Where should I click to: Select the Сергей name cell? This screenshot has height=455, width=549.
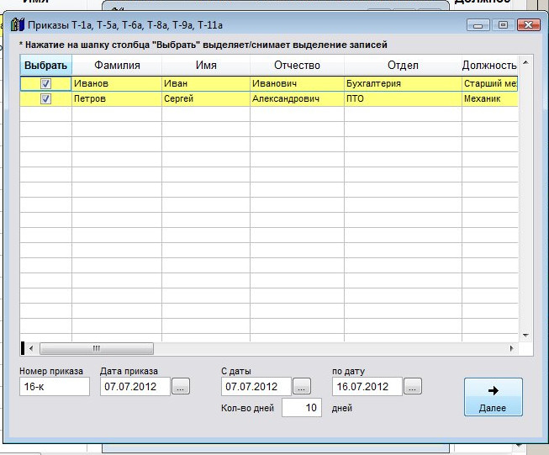tap(206, 98)
